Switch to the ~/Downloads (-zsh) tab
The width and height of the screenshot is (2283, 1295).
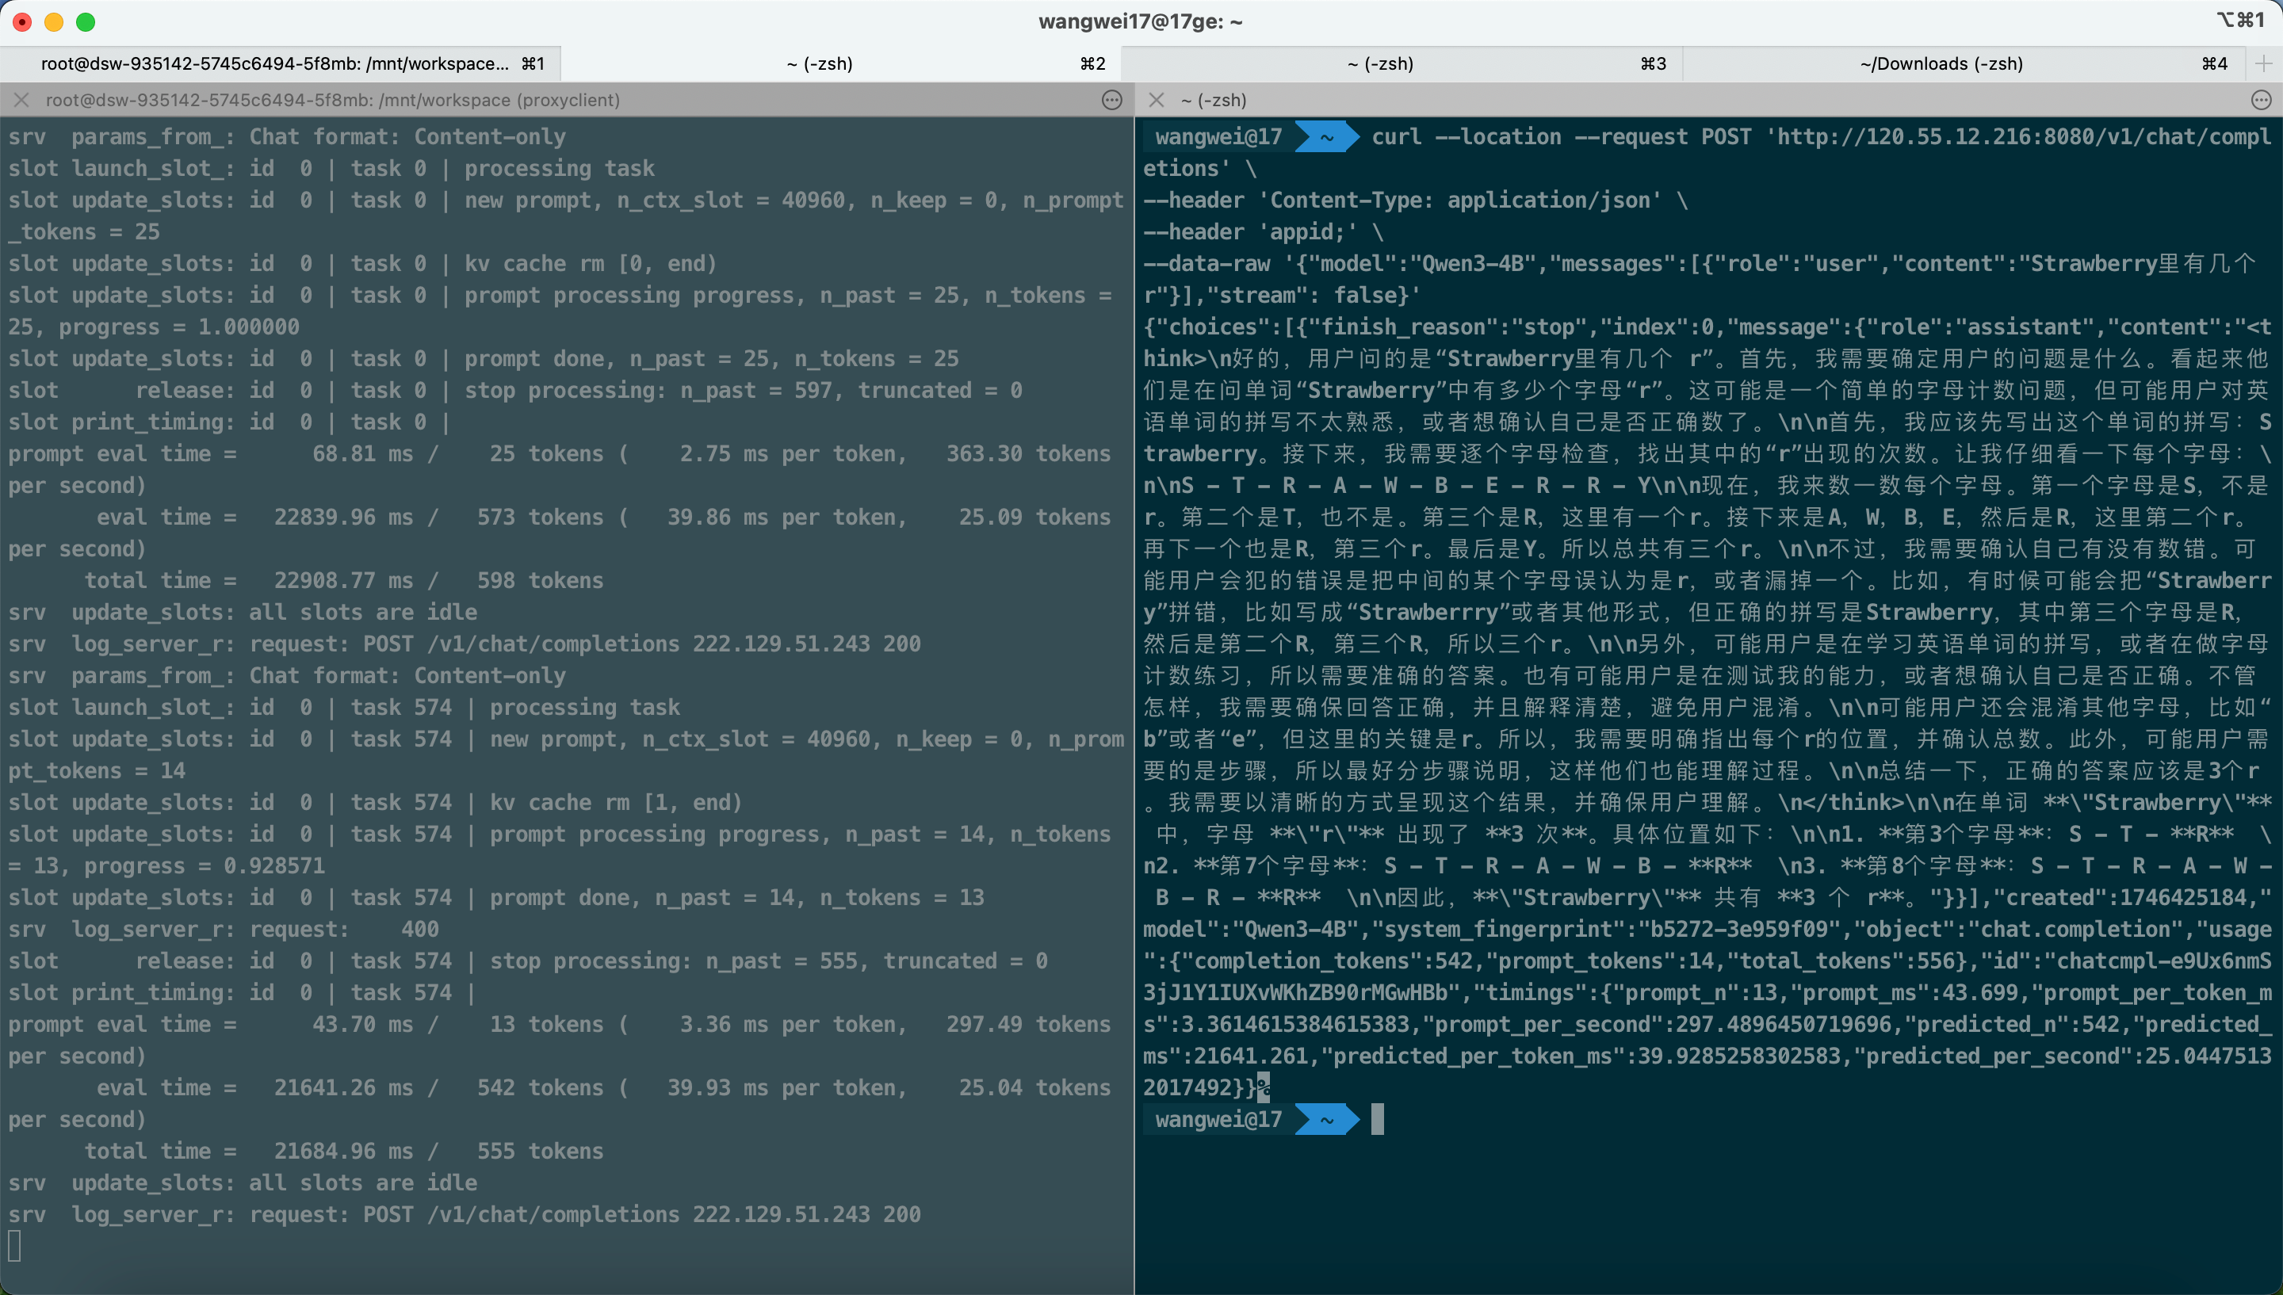click(x=1963, y=63)
